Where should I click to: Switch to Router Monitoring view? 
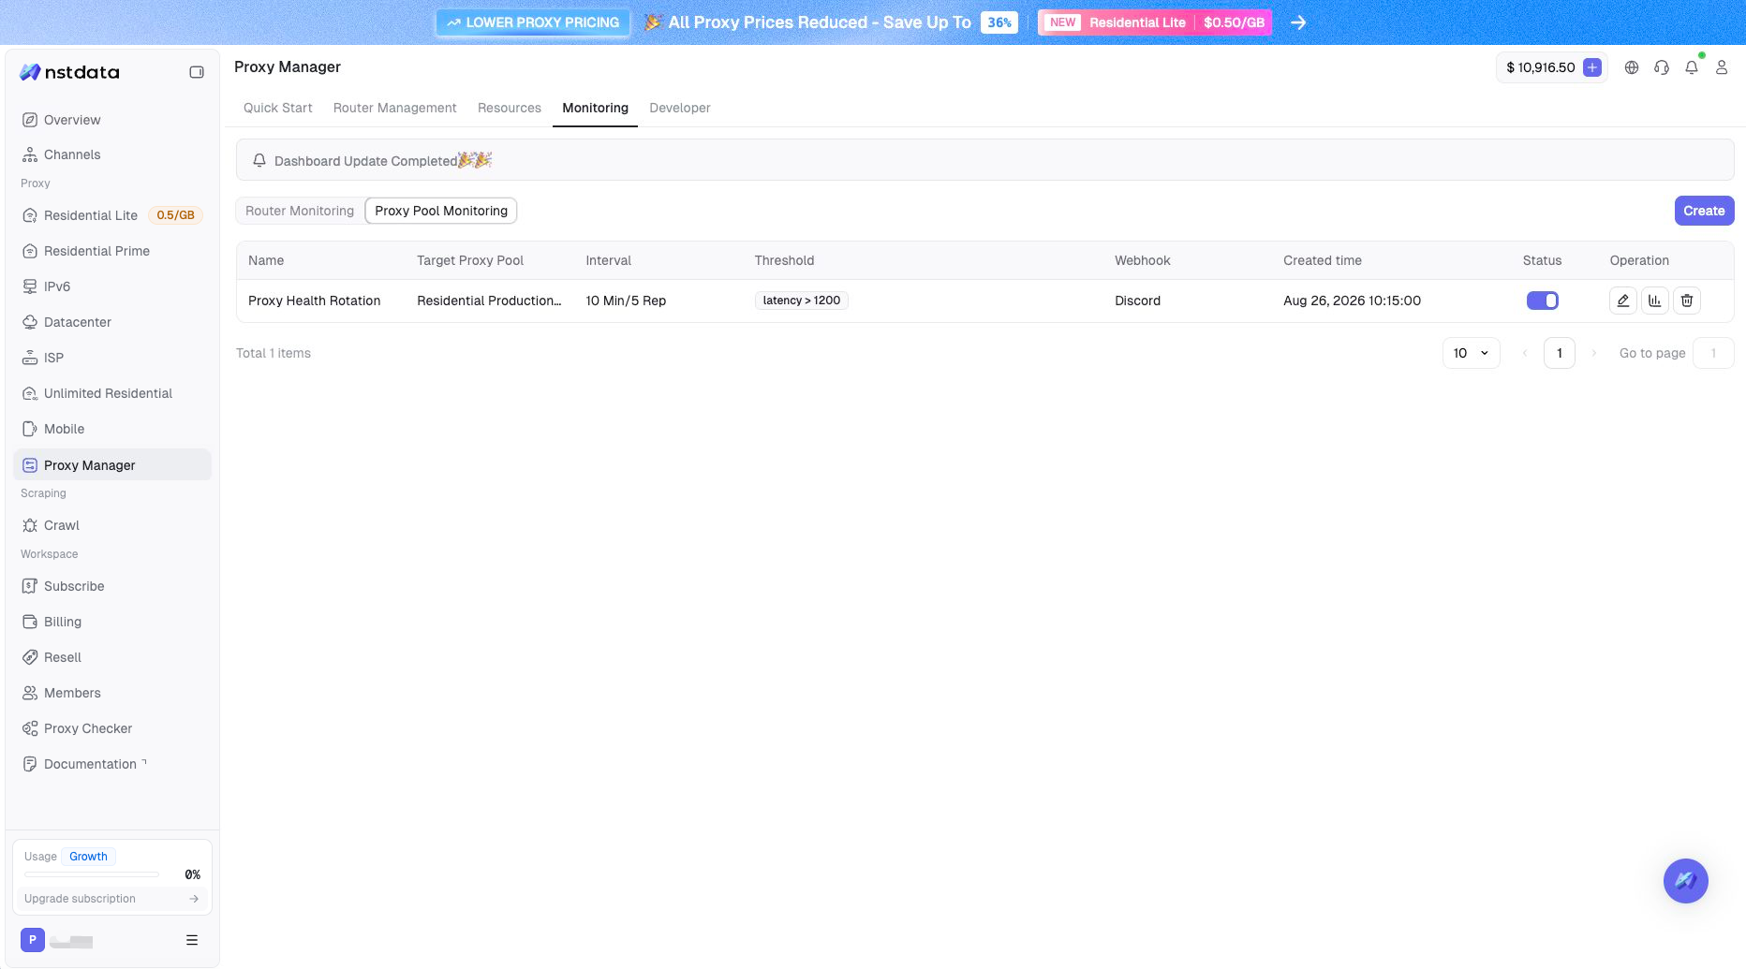[300, 211]
